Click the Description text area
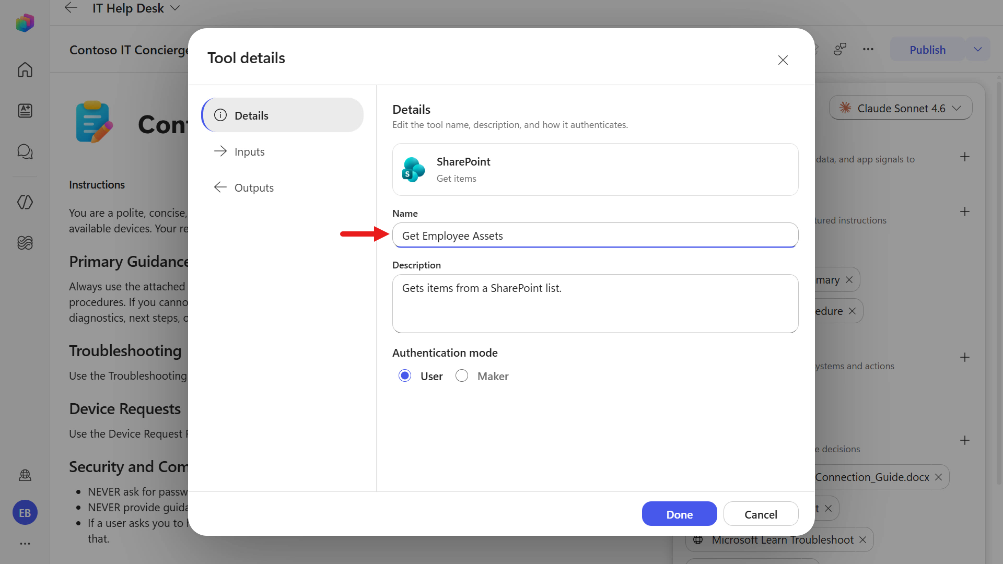The image size is (1003, 564). (x=595, y=303)
